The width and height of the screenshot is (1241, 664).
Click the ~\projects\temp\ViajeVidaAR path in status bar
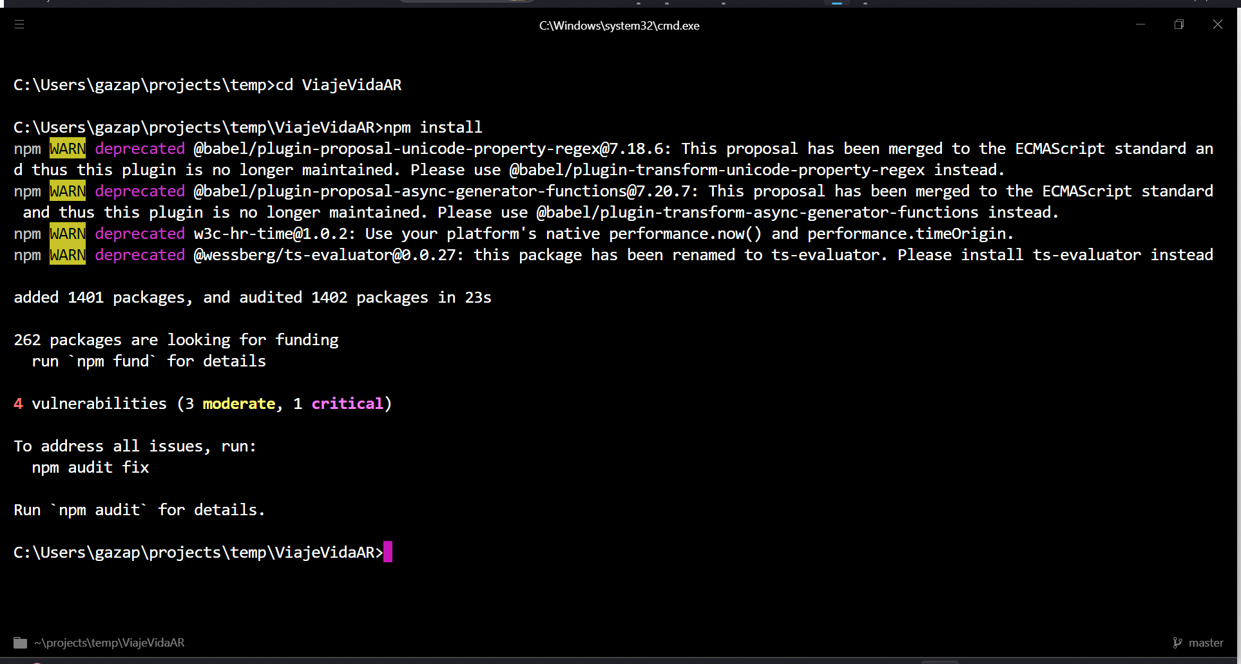[x=110, y=643]
